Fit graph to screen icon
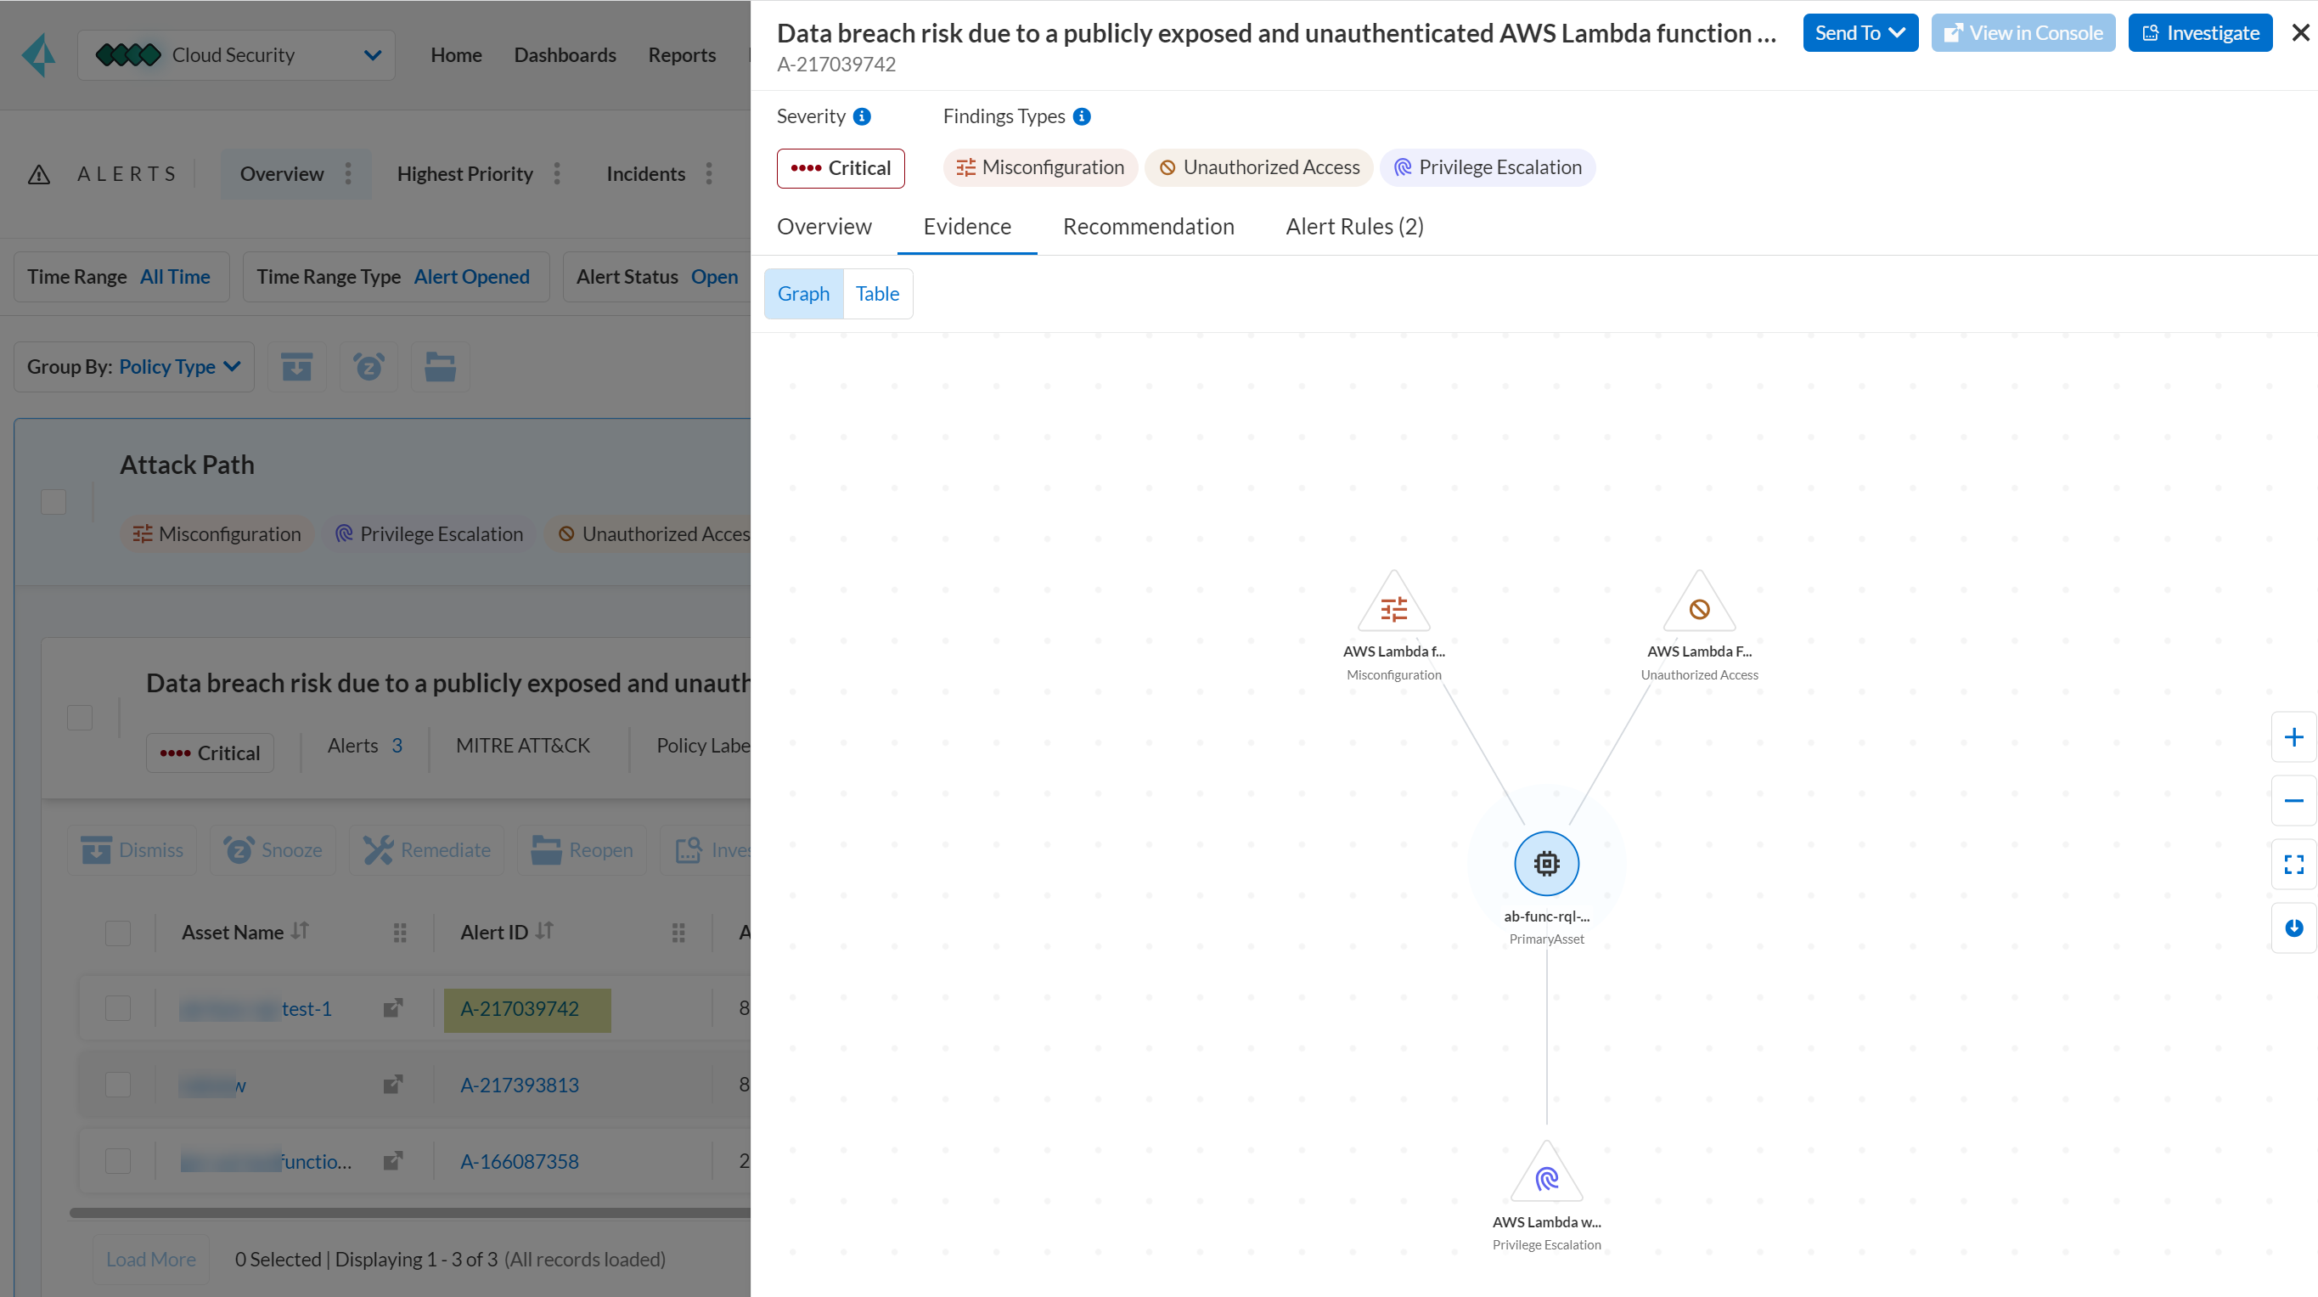 click(2293, 864)
